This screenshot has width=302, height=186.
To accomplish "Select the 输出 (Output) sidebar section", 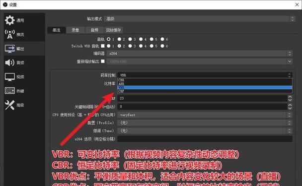I will tap(24, 49).
